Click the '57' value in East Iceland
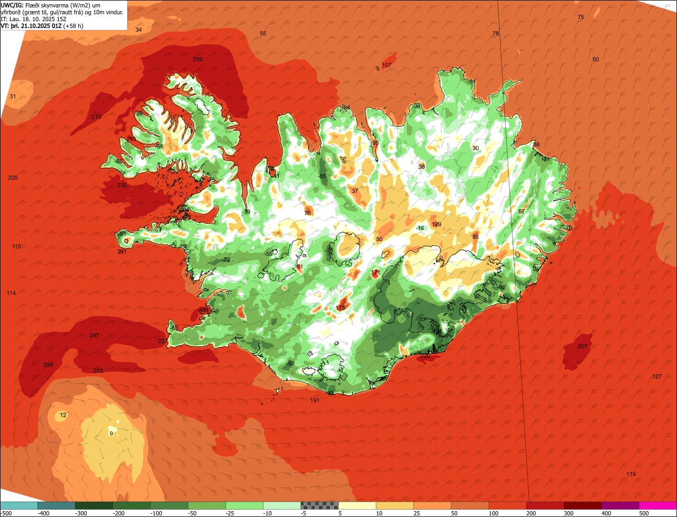 pos(522,211)
